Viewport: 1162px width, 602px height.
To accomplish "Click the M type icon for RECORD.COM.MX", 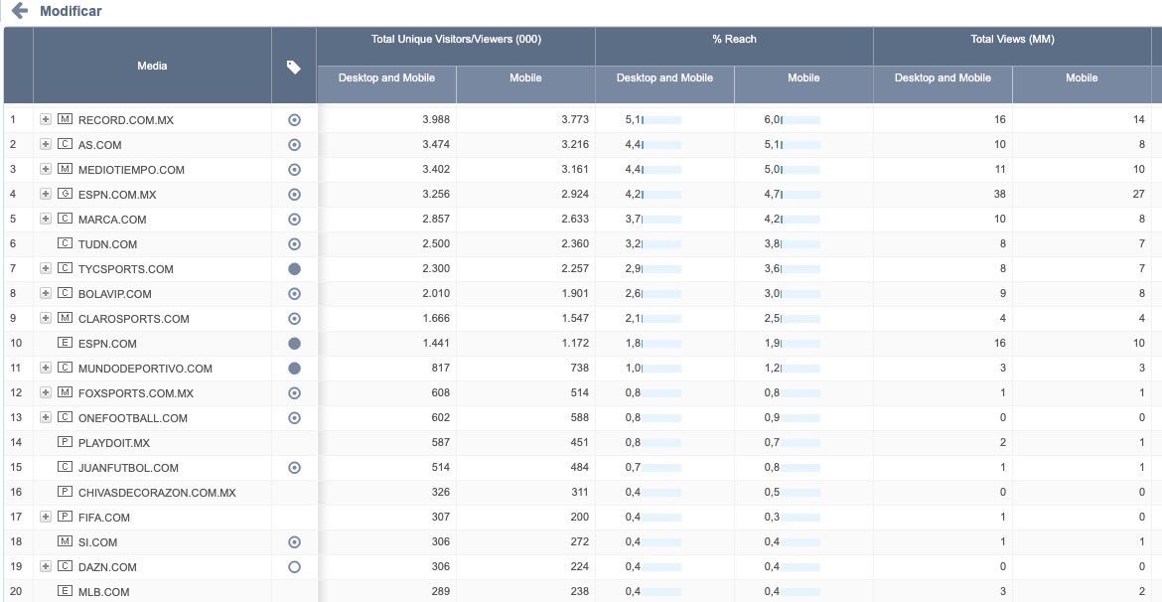I will tap(65, 119).
